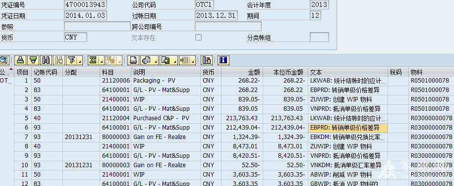
Task: Select the 税码 column header
Action: (398, 72)
